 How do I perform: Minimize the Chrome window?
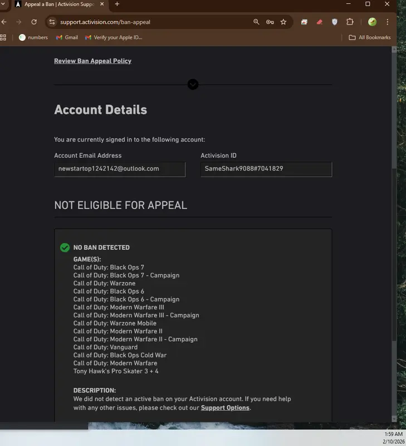click(x=349, y=4)
